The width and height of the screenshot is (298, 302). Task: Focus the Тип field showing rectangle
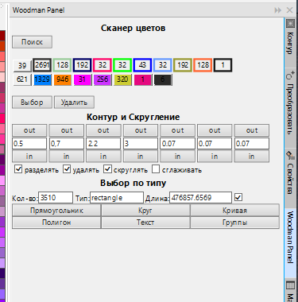pos(117,198)
